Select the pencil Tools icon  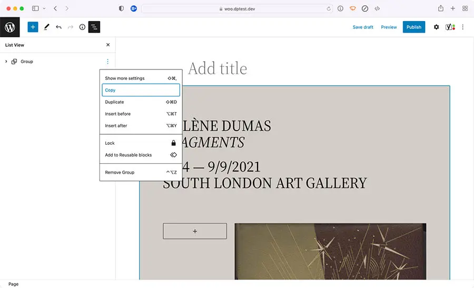tap(46, 27)
